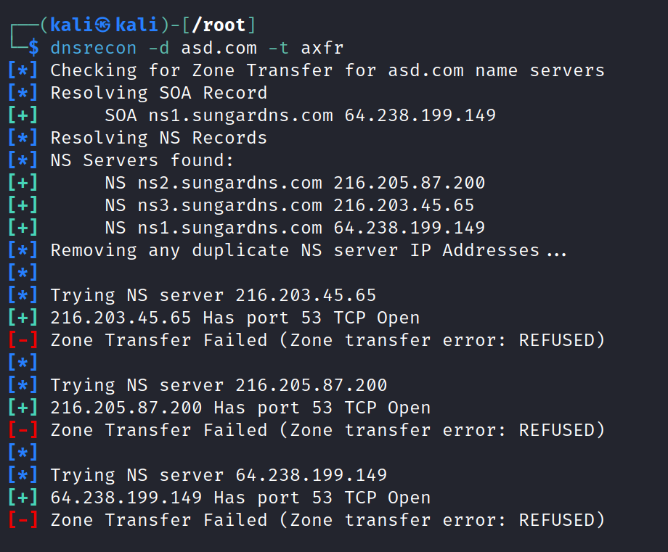
Task: Click the [+] marker beside ns2.sungardns.com
Action: coord(23,183)
